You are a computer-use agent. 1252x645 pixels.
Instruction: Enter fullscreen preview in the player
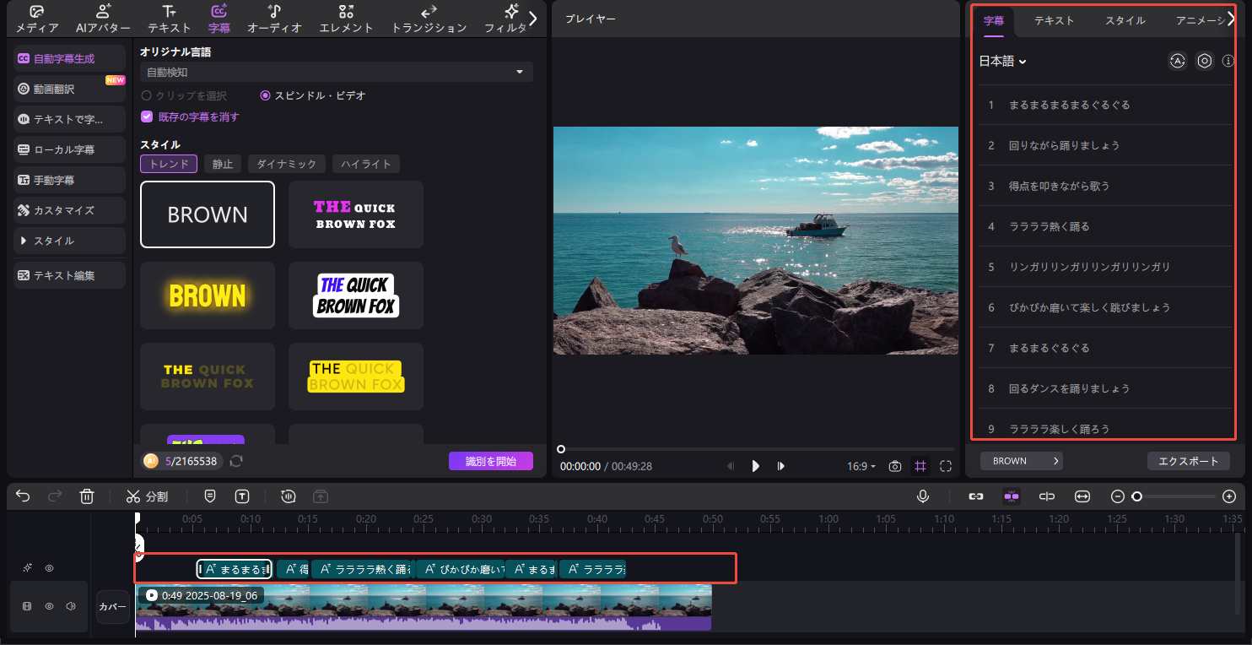tap(945, 466)
